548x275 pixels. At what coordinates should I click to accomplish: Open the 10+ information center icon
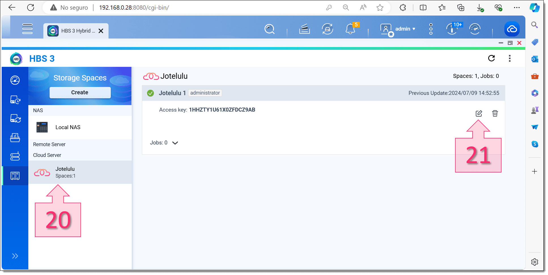452,29
